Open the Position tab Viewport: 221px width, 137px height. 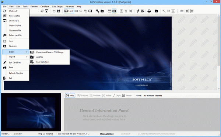click(95, 96)
